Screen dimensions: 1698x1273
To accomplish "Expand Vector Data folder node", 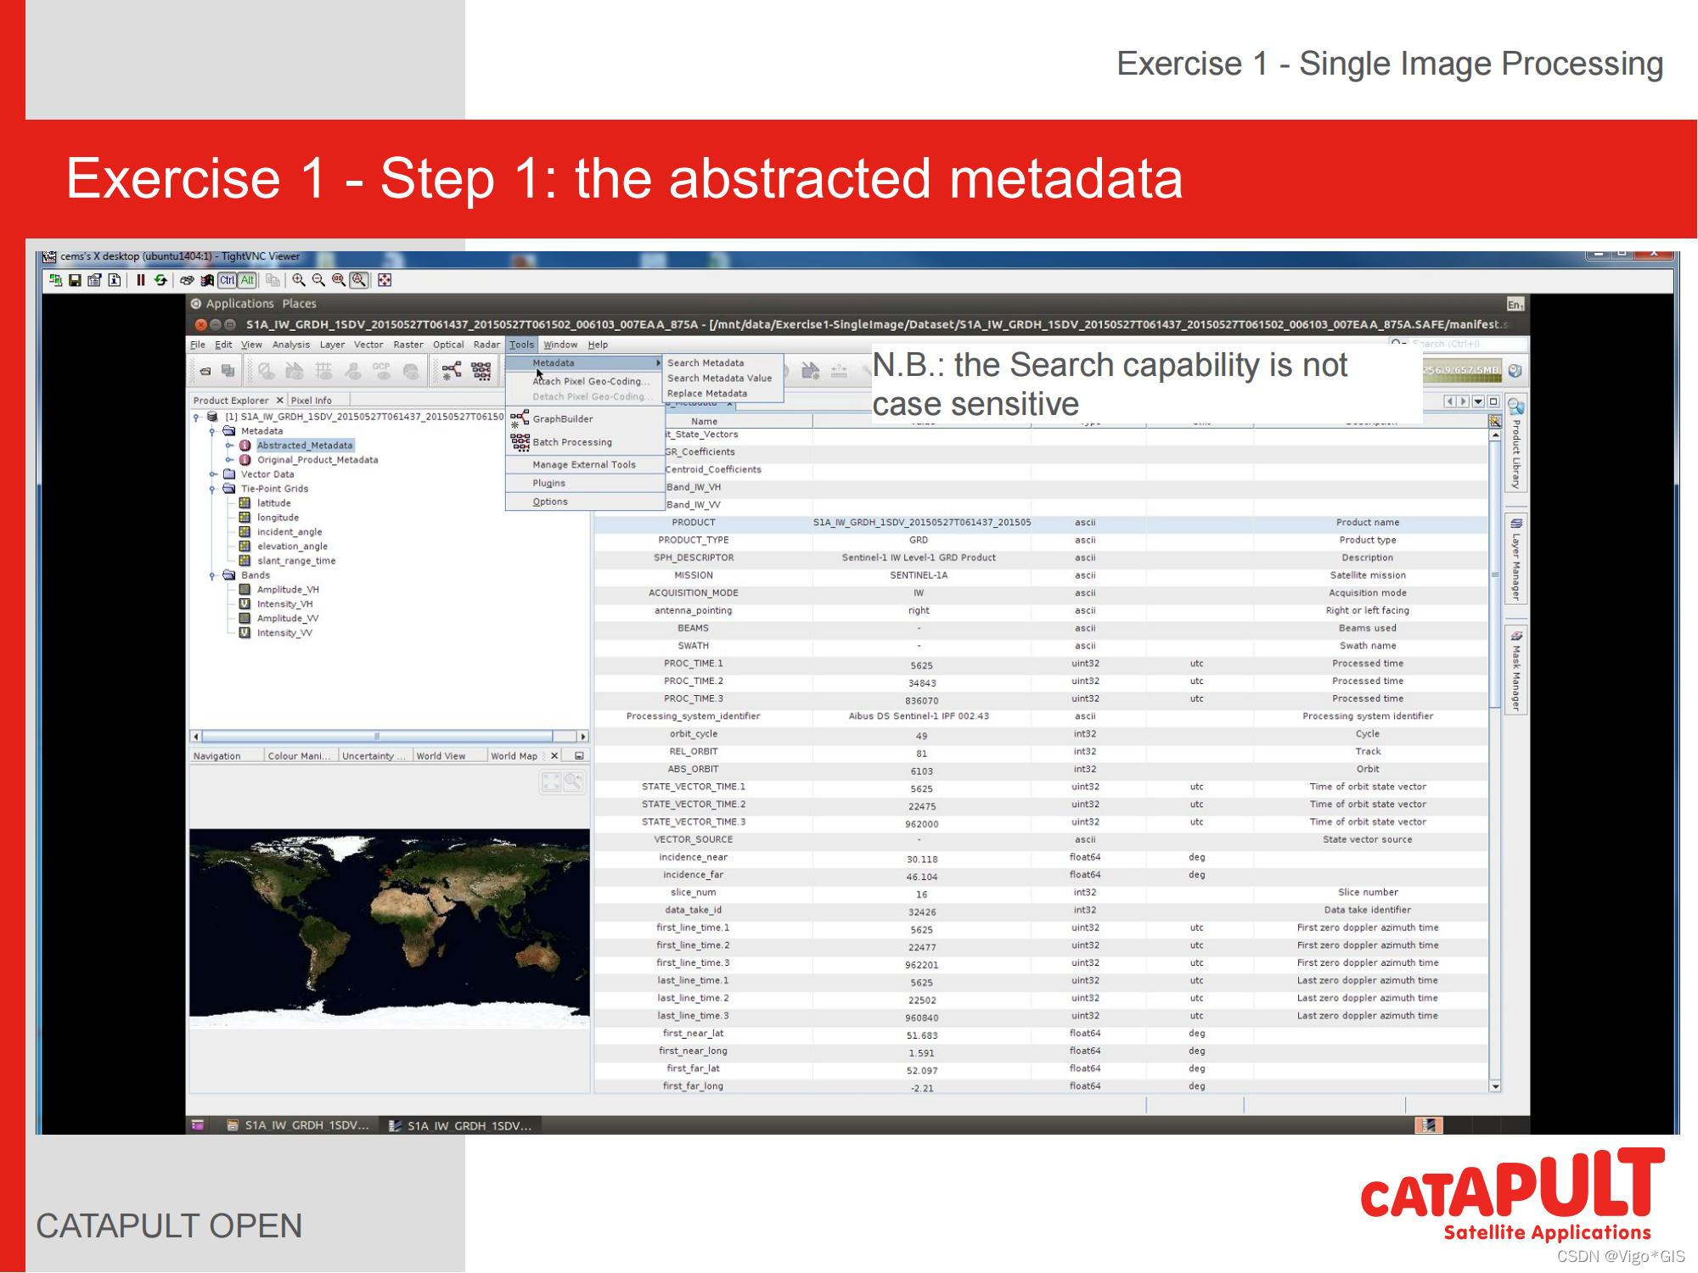I will (x=213, y=474).
